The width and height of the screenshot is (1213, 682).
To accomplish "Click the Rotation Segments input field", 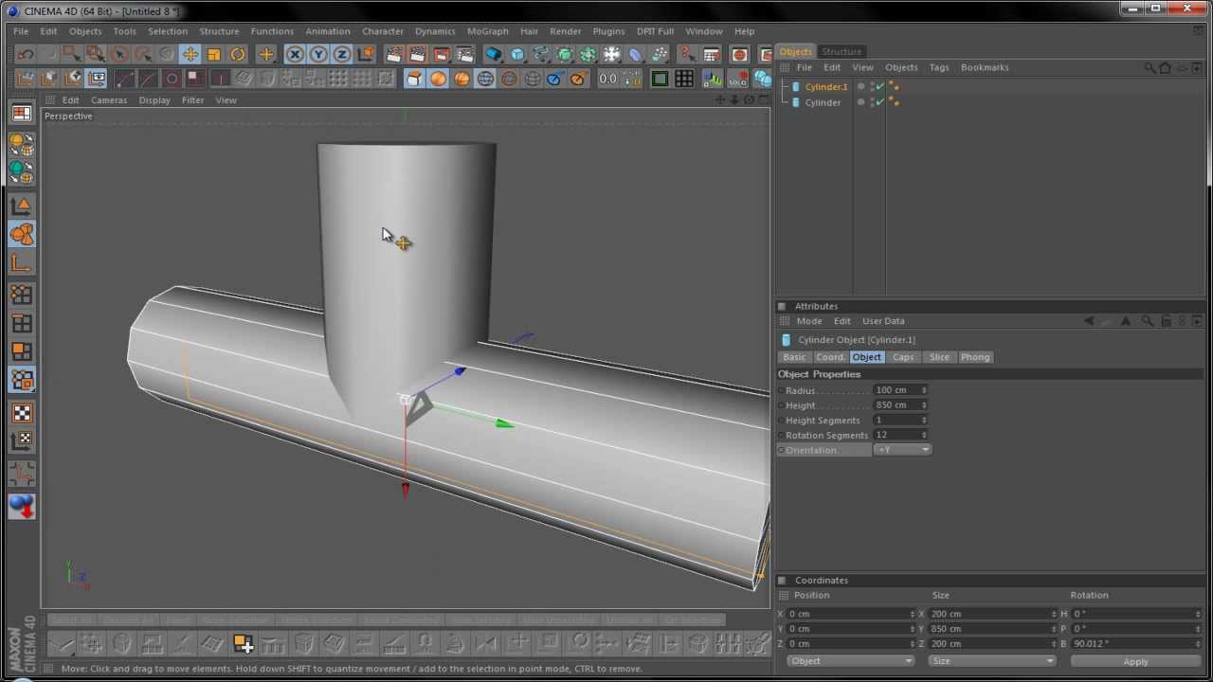I will tap(896, 436).
